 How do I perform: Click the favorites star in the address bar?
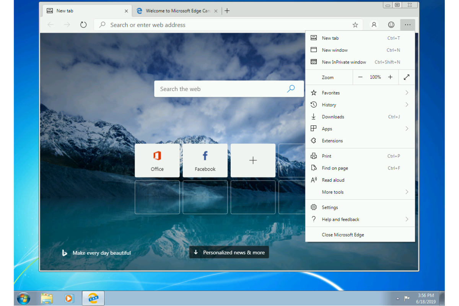click(x=355, y=24)
